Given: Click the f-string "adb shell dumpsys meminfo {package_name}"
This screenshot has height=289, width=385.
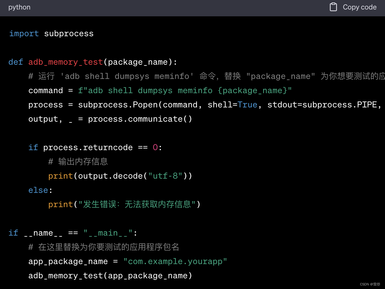Looking at the screenshot, I should [185, 90].
